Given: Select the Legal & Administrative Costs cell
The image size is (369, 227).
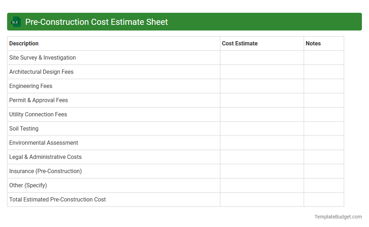Looking at the screenshot, I should (45, 157).
